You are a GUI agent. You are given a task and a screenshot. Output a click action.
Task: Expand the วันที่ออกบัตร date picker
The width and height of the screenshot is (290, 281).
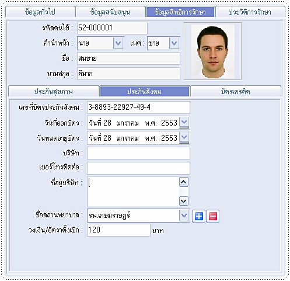pos(184,123)
